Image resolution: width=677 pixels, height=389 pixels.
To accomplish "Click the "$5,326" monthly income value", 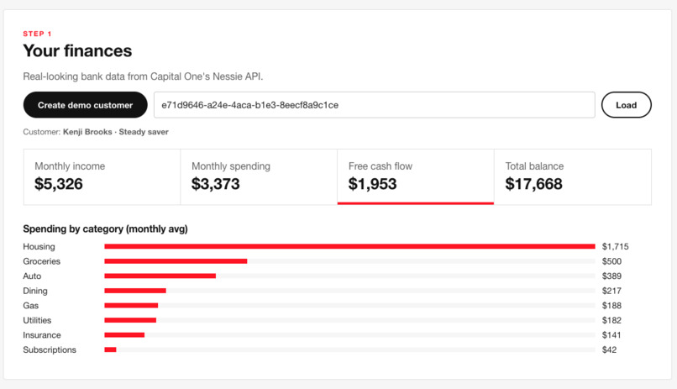I will point(59,184).
